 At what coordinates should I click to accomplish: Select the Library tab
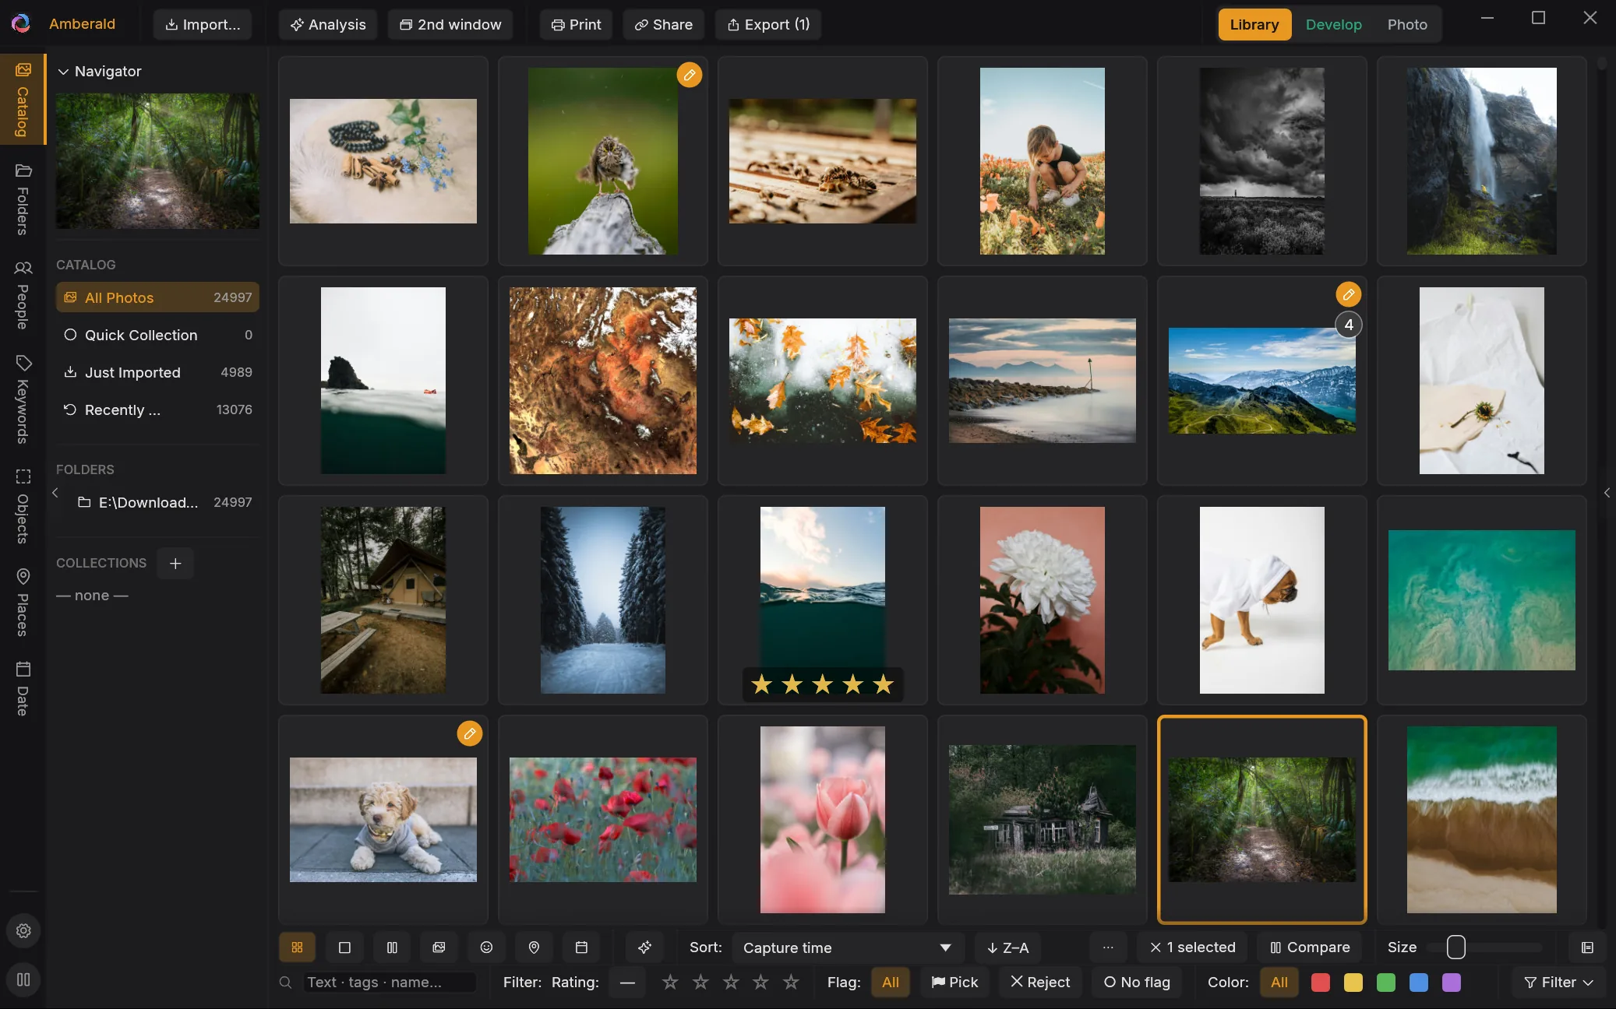tap(1254, 24)
